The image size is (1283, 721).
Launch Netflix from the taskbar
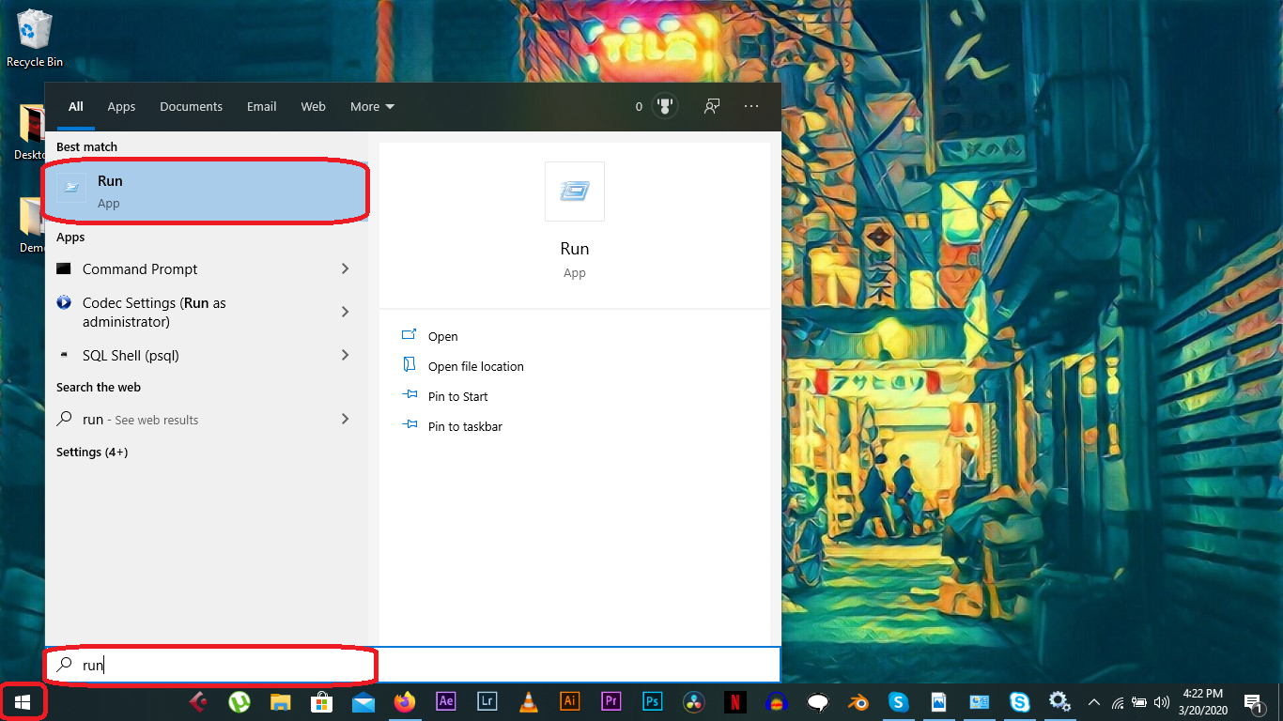point(735,701)
